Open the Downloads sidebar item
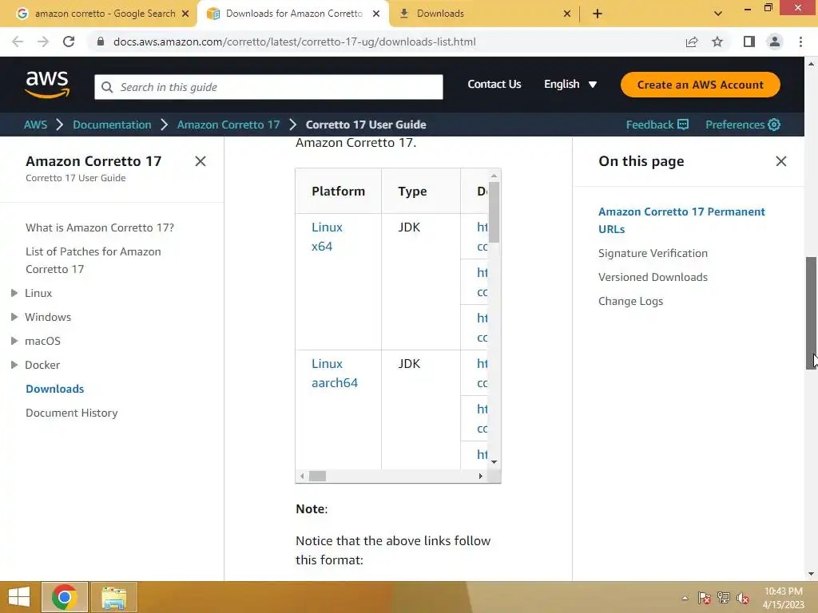 pos(55,389)
